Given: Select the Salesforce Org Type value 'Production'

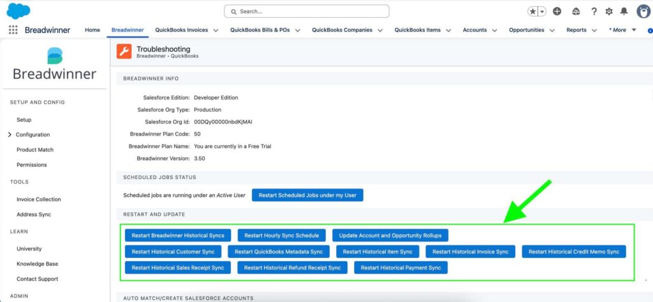Looking at the screenshot, I should click(x=208, y=110).
